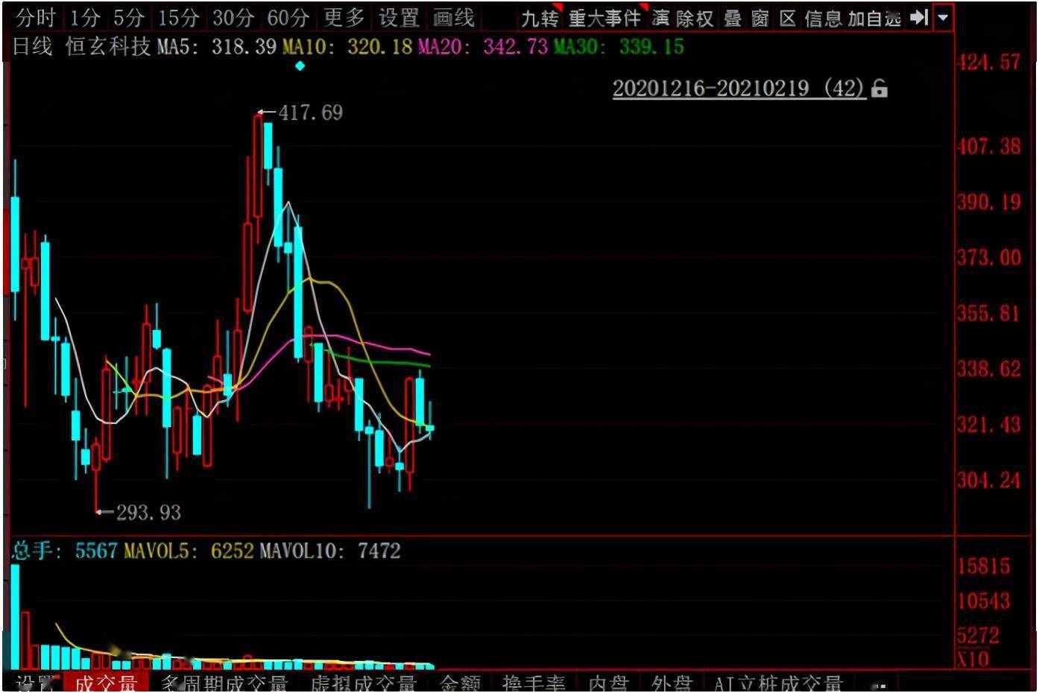Switch to AI立桩成交量 tab

(778, 683)
